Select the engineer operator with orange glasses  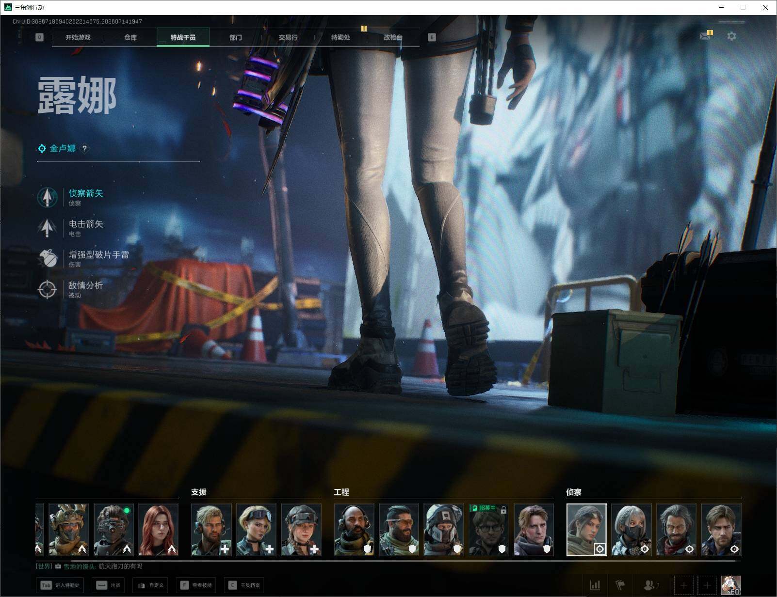[399, 530]
